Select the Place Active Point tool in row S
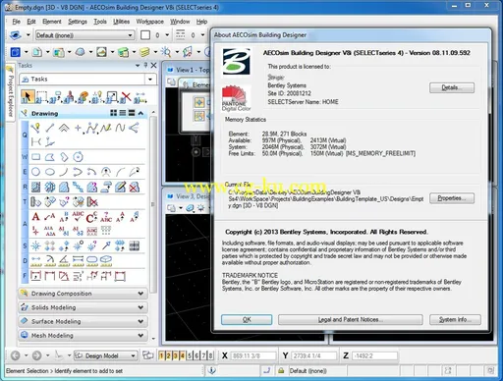Image resolution: width=503 pixels, height=381 pixels. (x=35, y=245)
